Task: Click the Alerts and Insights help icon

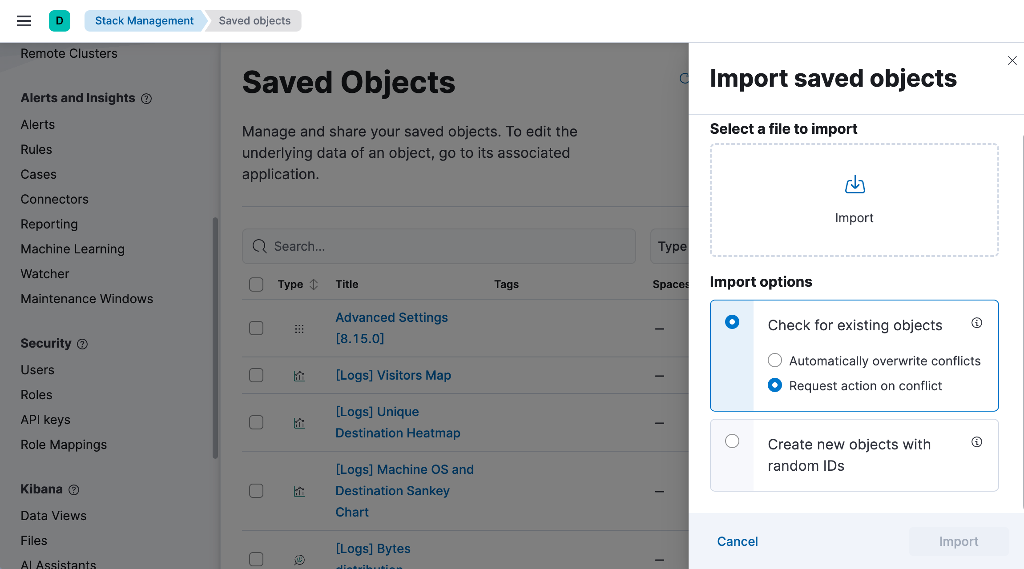Action: tap(146, 98)
